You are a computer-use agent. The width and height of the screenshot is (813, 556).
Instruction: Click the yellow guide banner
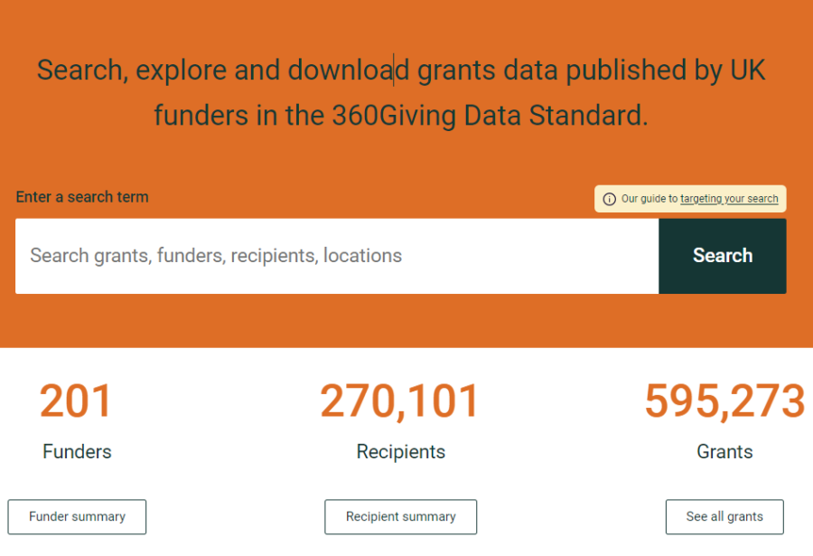690,199
